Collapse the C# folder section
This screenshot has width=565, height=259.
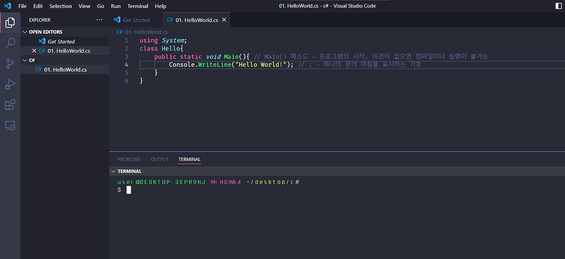point(25,60)
